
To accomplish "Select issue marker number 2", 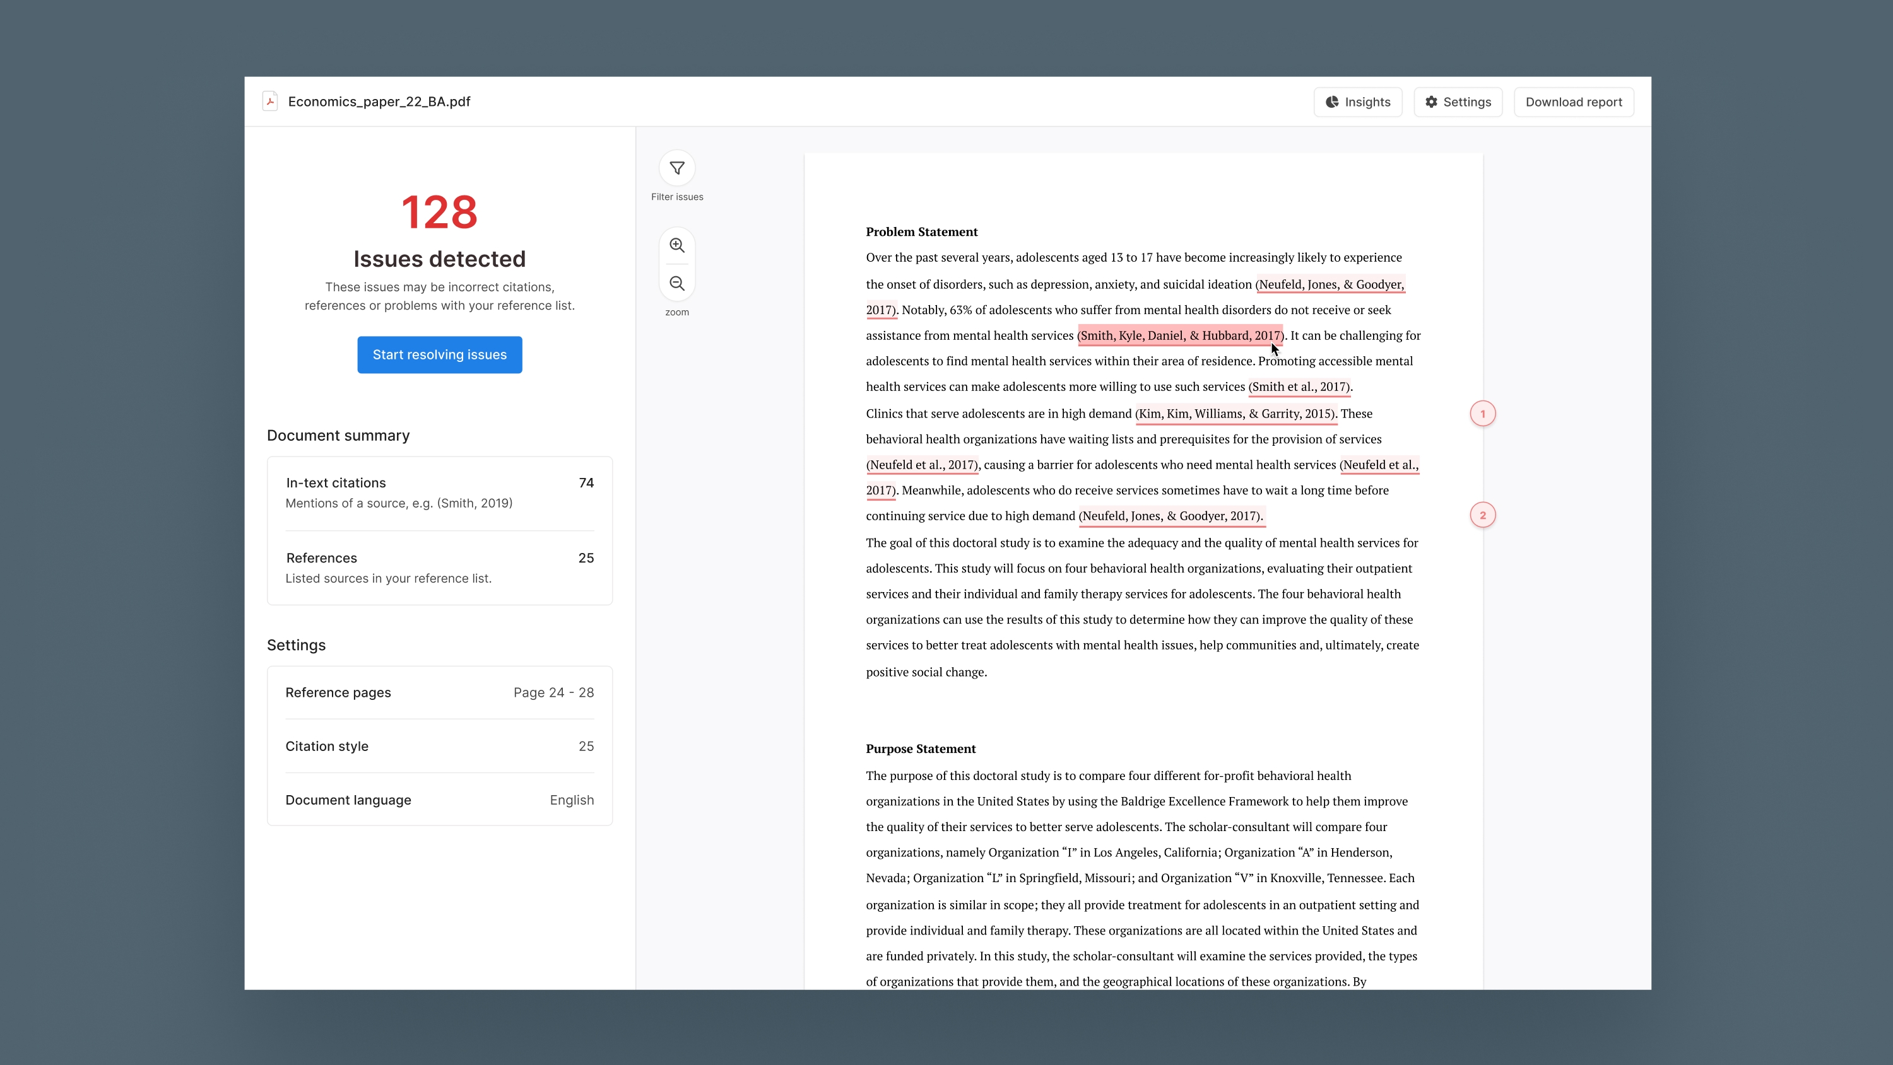I will 1482,516.
